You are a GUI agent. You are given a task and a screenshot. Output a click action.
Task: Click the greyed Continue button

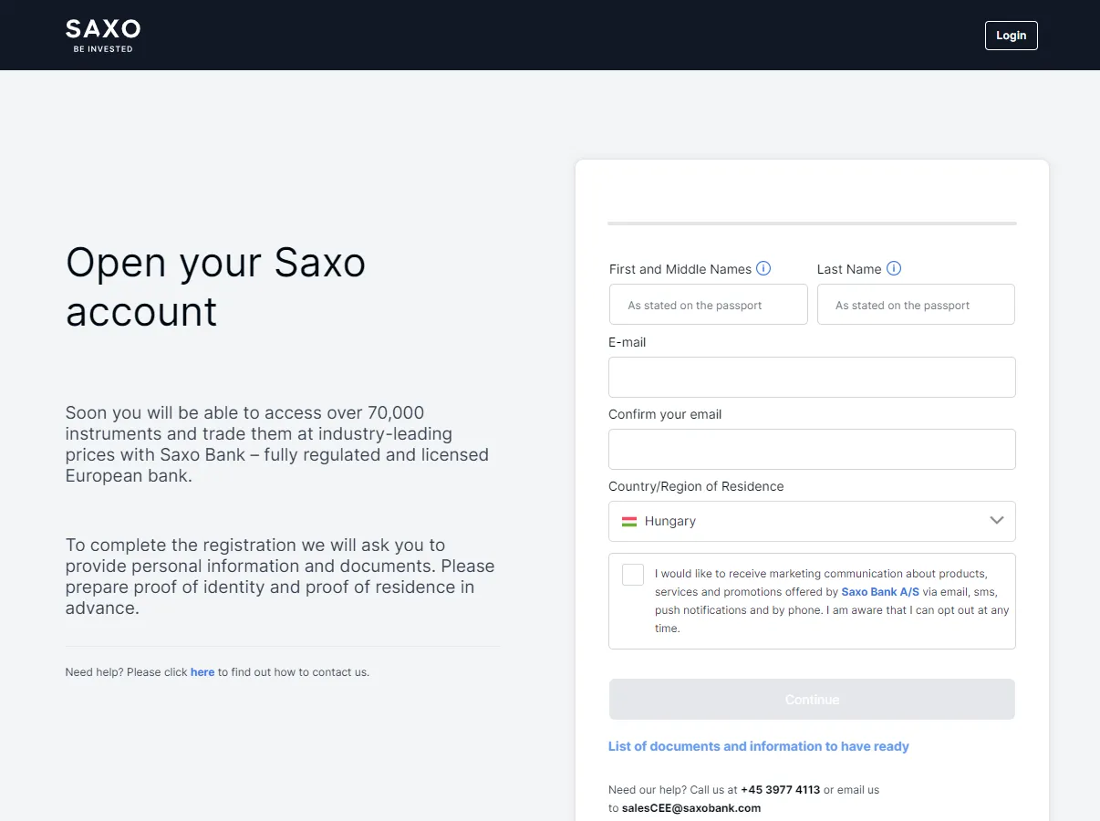[x=812, y=699]
